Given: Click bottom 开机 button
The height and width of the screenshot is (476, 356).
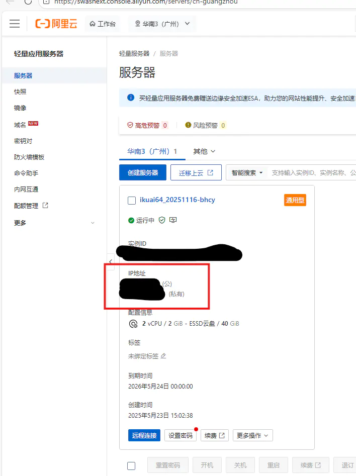Looking at the screenshot, I should 207,465.
